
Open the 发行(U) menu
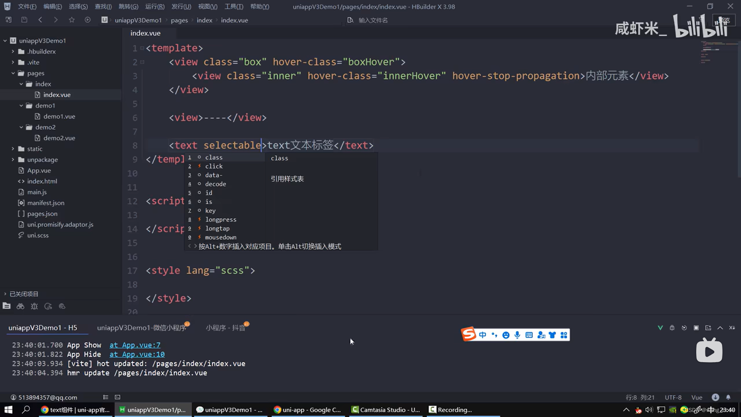click(x=181, y=7)
